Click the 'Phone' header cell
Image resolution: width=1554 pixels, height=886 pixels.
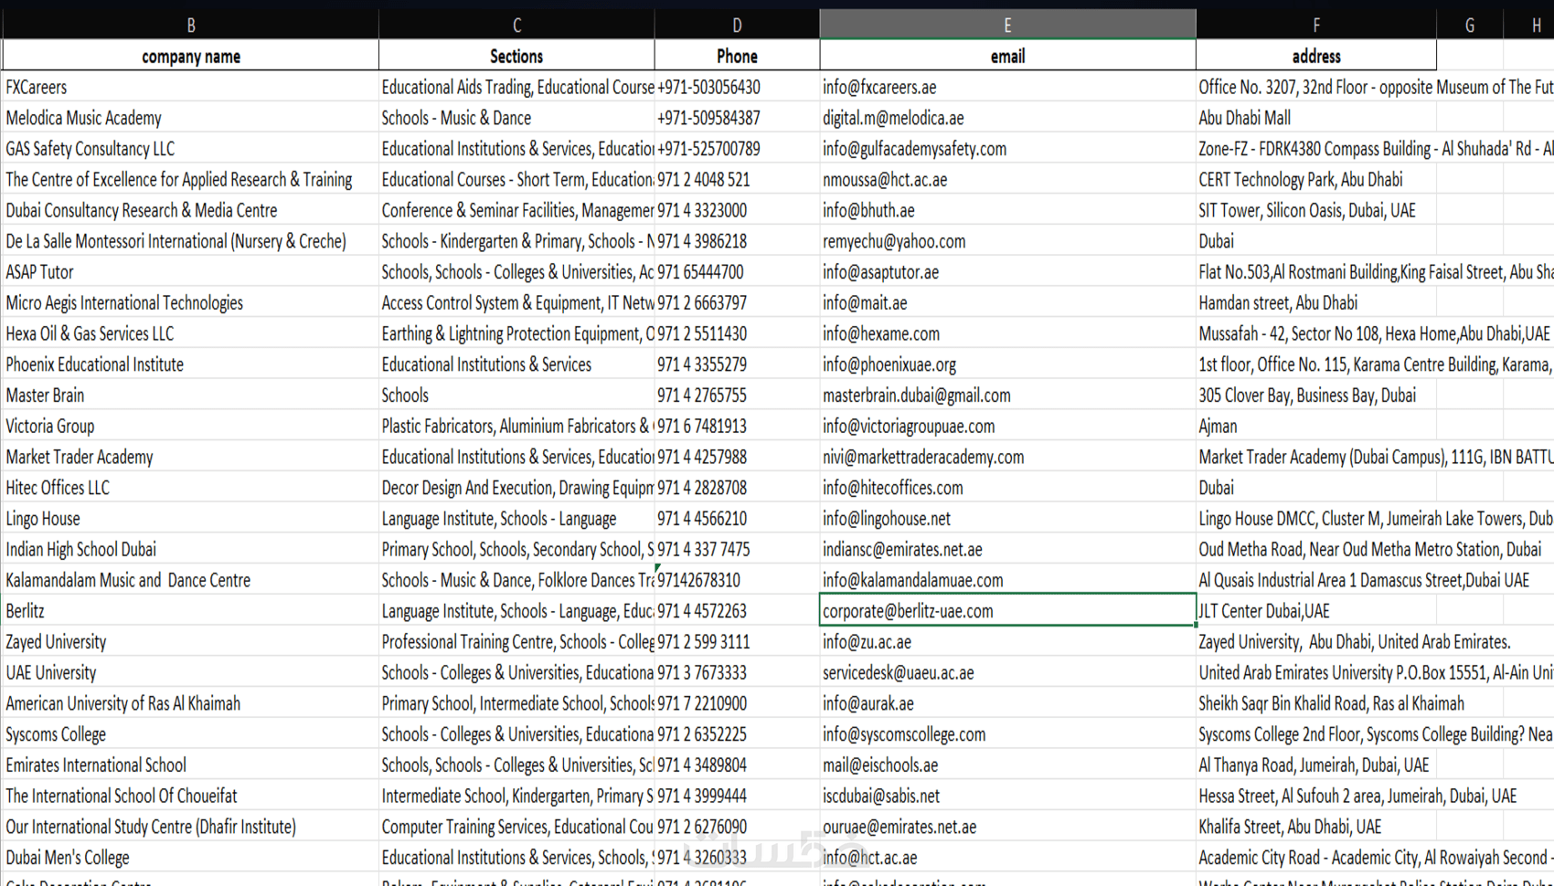pos(737,56)
